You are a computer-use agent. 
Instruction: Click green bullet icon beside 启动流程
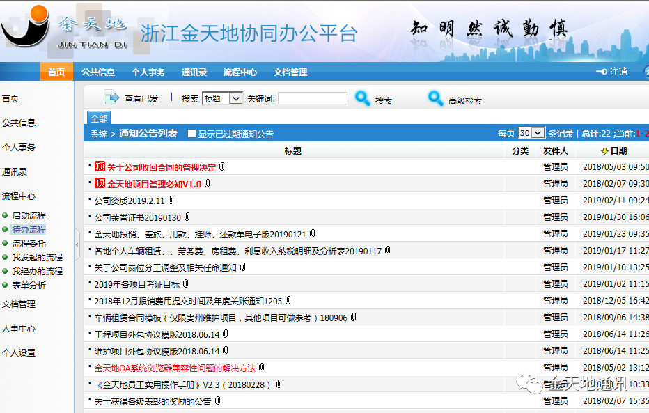click(x=5, y=215)
